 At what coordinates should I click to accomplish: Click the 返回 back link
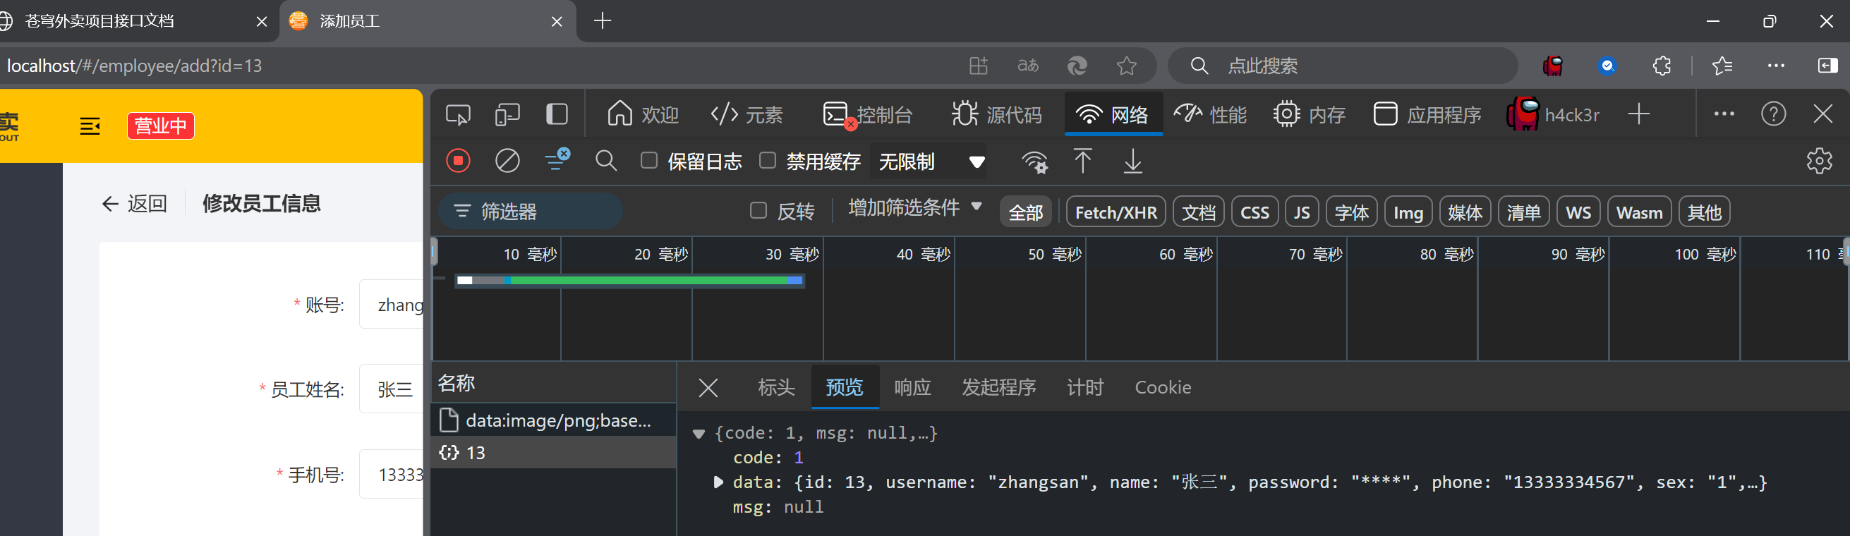pyautogui.click(x=135, y=204)
